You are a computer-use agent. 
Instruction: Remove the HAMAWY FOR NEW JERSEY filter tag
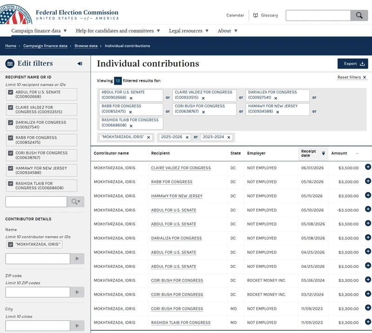tap(278, 112)
